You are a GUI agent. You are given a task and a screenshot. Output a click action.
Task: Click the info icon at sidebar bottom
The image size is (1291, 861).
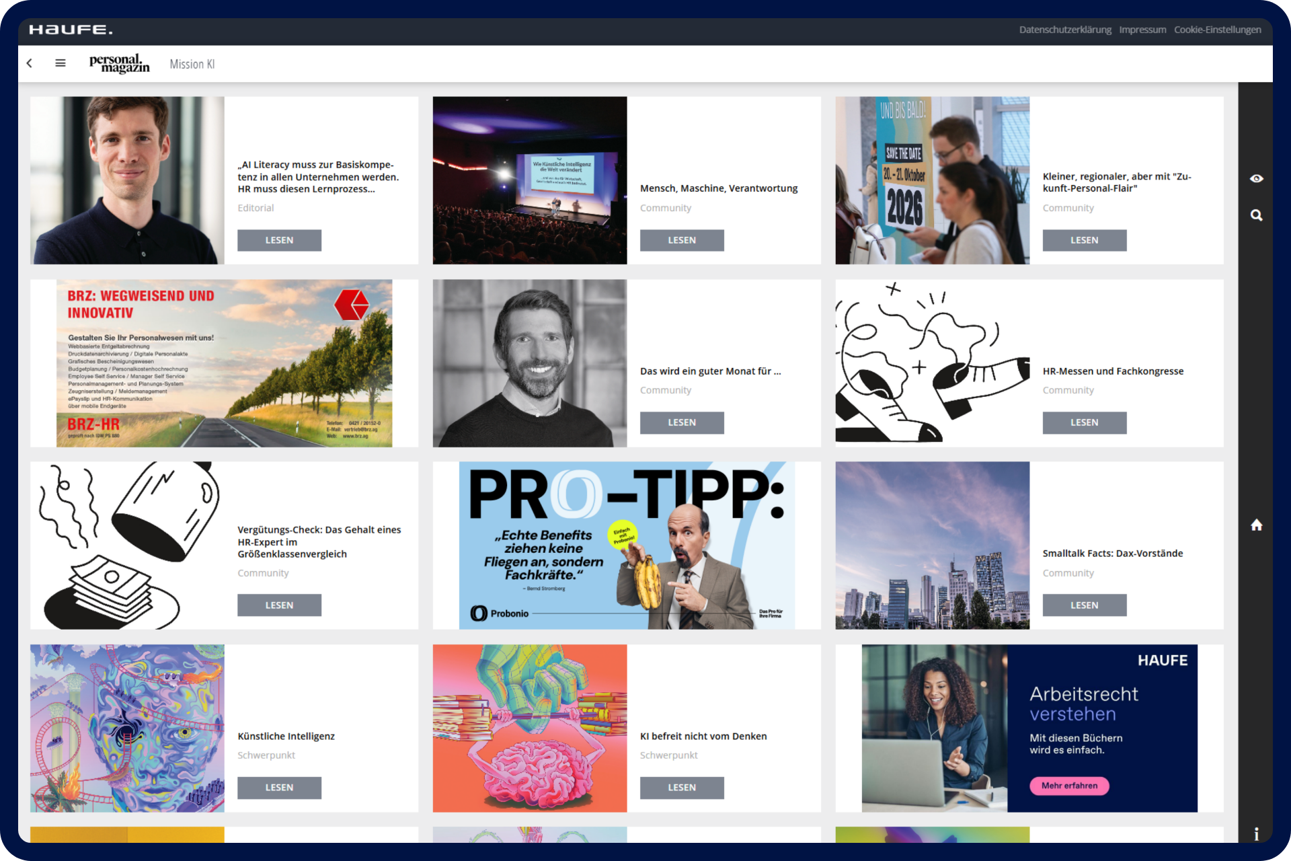(x=1256, y=834)
